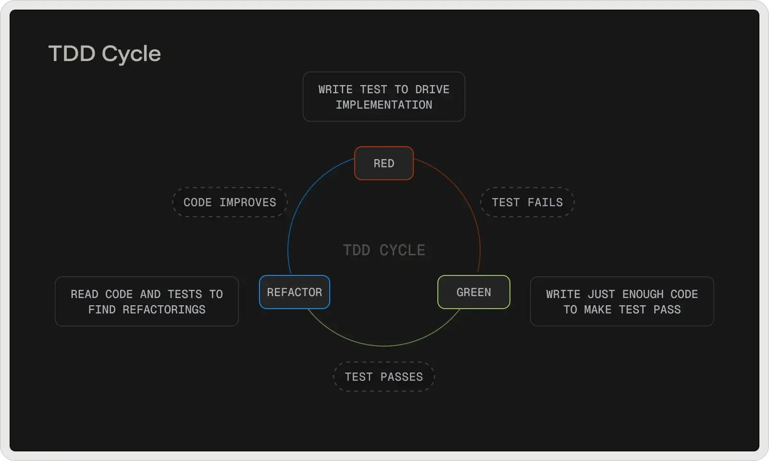Click the TDD Cycle heading
This screenshot has height=461, width=769.
(104, 53)
